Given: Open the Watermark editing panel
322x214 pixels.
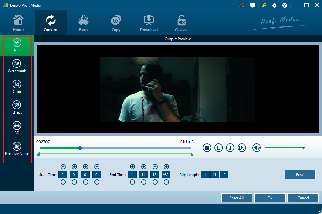Looking at the screenshot, I should pyautogui.click(x=17, y=66).
